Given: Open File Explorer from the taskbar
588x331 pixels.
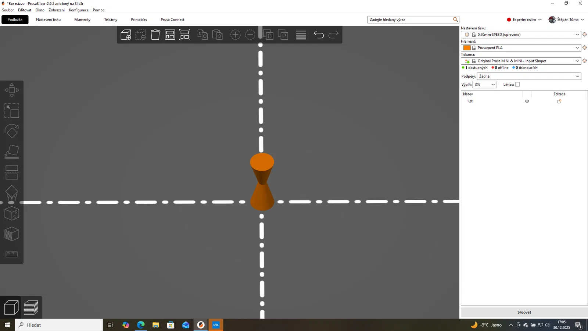Looking at the screenshot, I should [156, 325].
